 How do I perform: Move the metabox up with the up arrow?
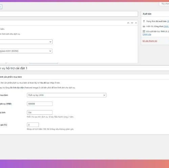click(x=128, y=23)
